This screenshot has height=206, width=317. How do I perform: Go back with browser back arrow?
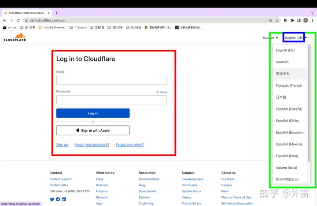click(5, 20)
